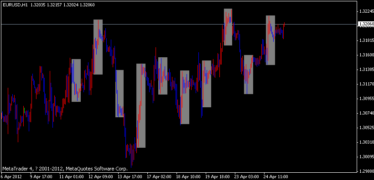The image size is (374, 180).
Task: Click the 23 Apr 03:00 time label
Action: (x=246, y=177)
